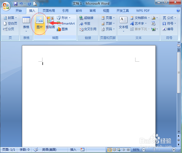Switch to Print Layout view

point(110,150)
